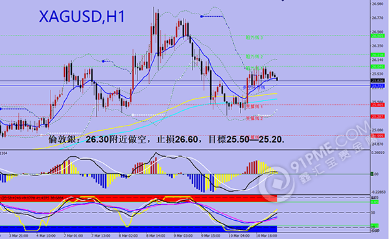This screenshot has width=389, height=239.
Task: Select the green 26.218 resistance price tag
Action: click(377, 55)
